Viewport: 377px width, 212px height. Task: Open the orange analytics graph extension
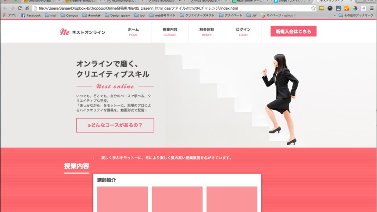(346, 8)
